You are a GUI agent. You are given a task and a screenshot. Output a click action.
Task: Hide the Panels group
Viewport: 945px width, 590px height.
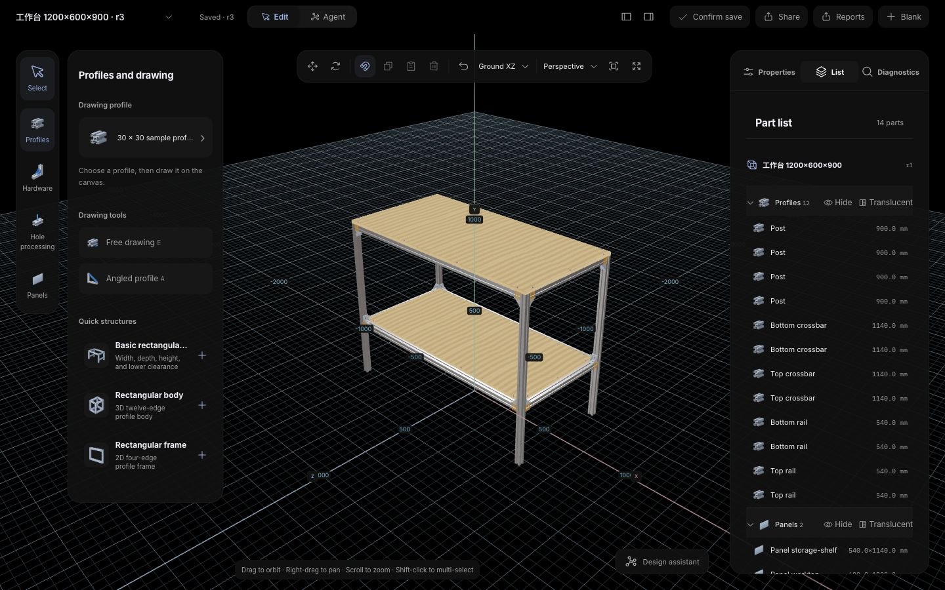point(838,524)
